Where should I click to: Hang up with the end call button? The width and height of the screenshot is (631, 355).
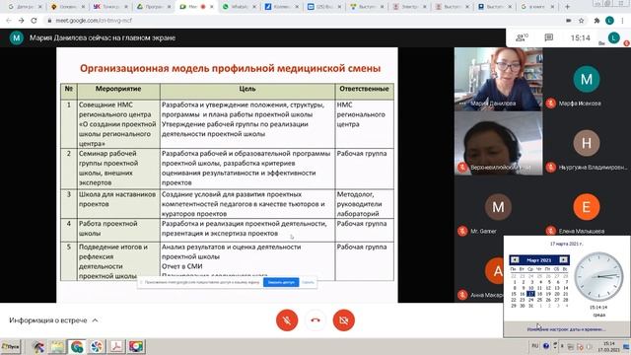point(315,320)
